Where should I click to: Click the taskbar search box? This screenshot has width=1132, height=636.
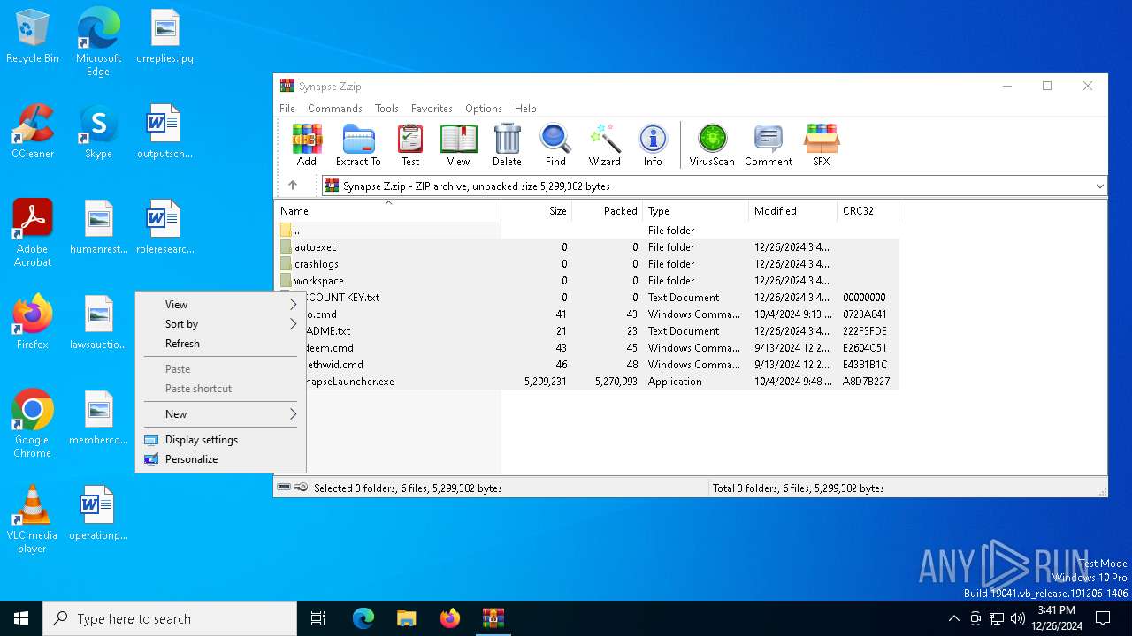tap(170, 618)
